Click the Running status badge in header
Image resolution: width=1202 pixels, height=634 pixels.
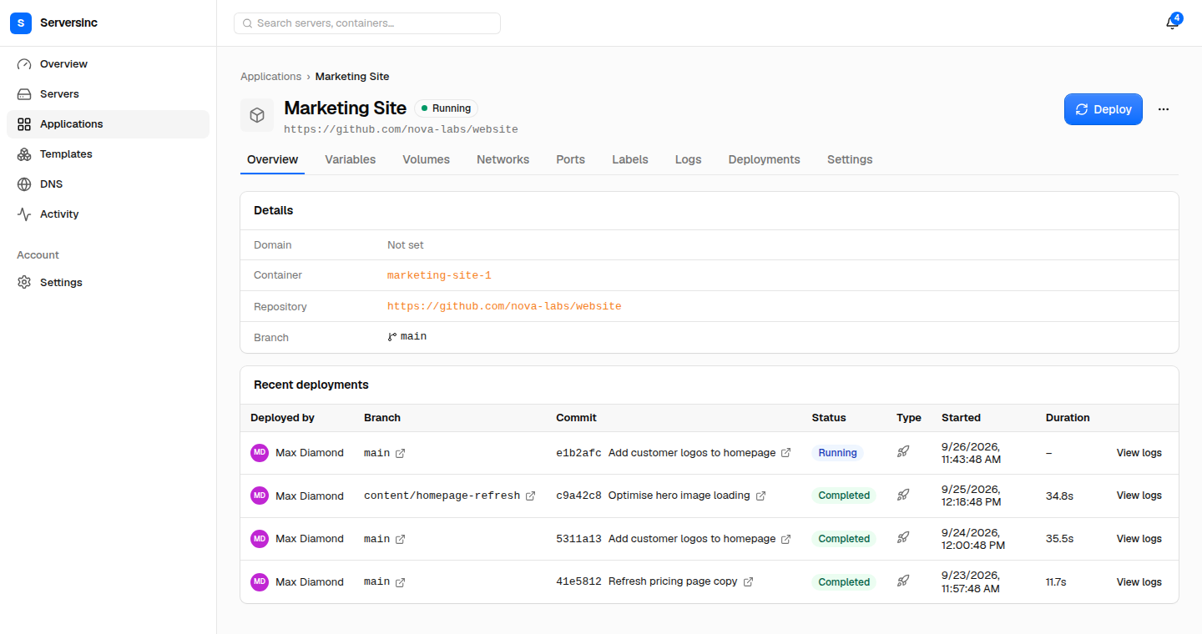(x=446, y=108)
